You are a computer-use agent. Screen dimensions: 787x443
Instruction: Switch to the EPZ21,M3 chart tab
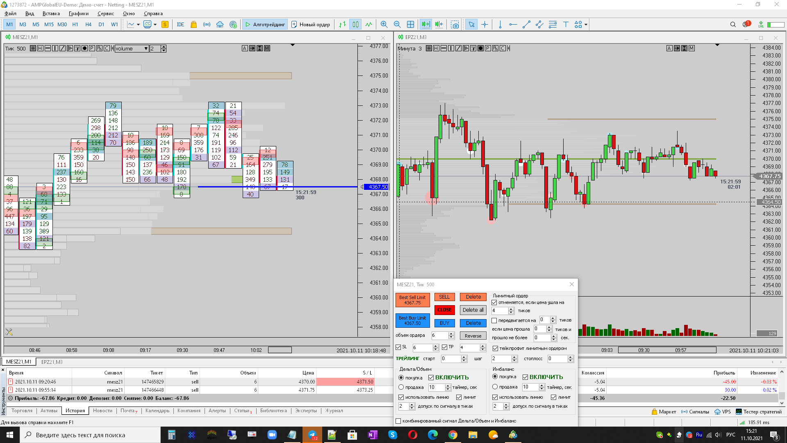pos(52,362)
